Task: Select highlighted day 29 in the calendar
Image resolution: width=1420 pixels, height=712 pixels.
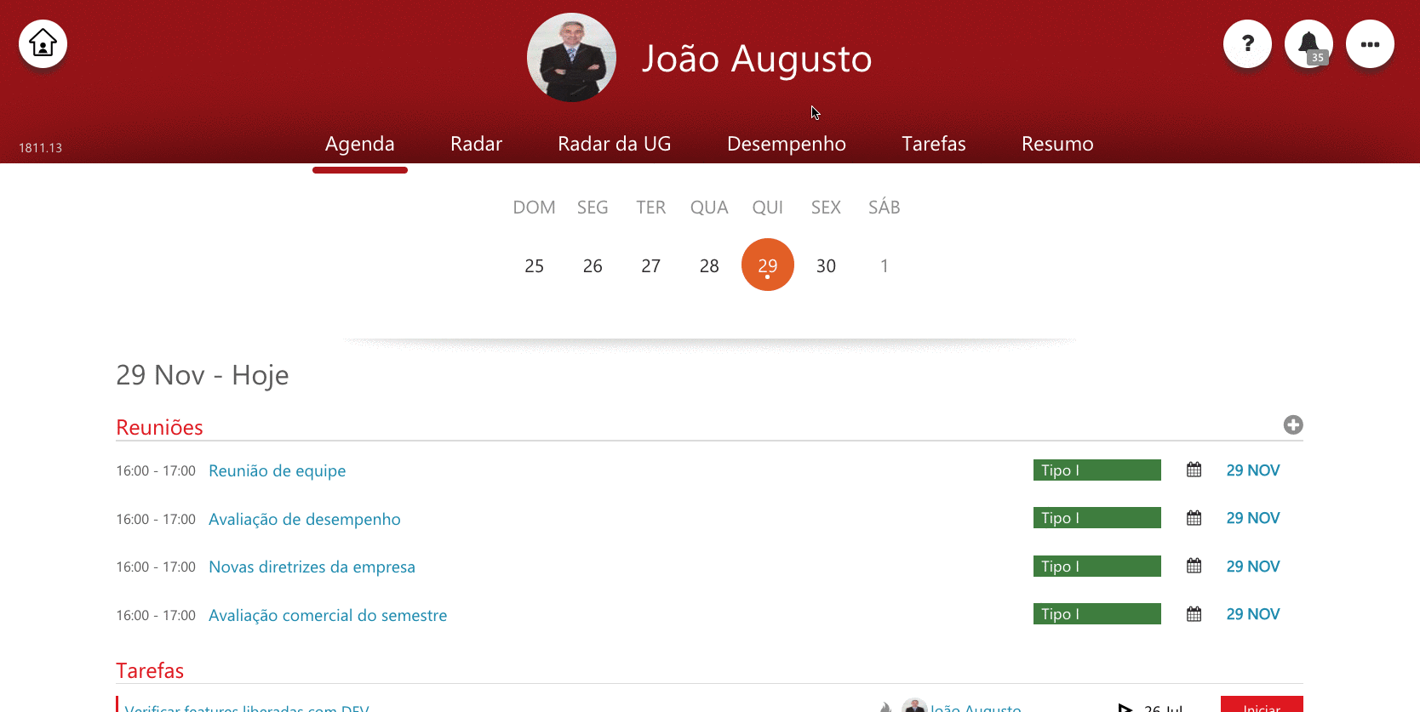Action: click(x=768, y=265)
